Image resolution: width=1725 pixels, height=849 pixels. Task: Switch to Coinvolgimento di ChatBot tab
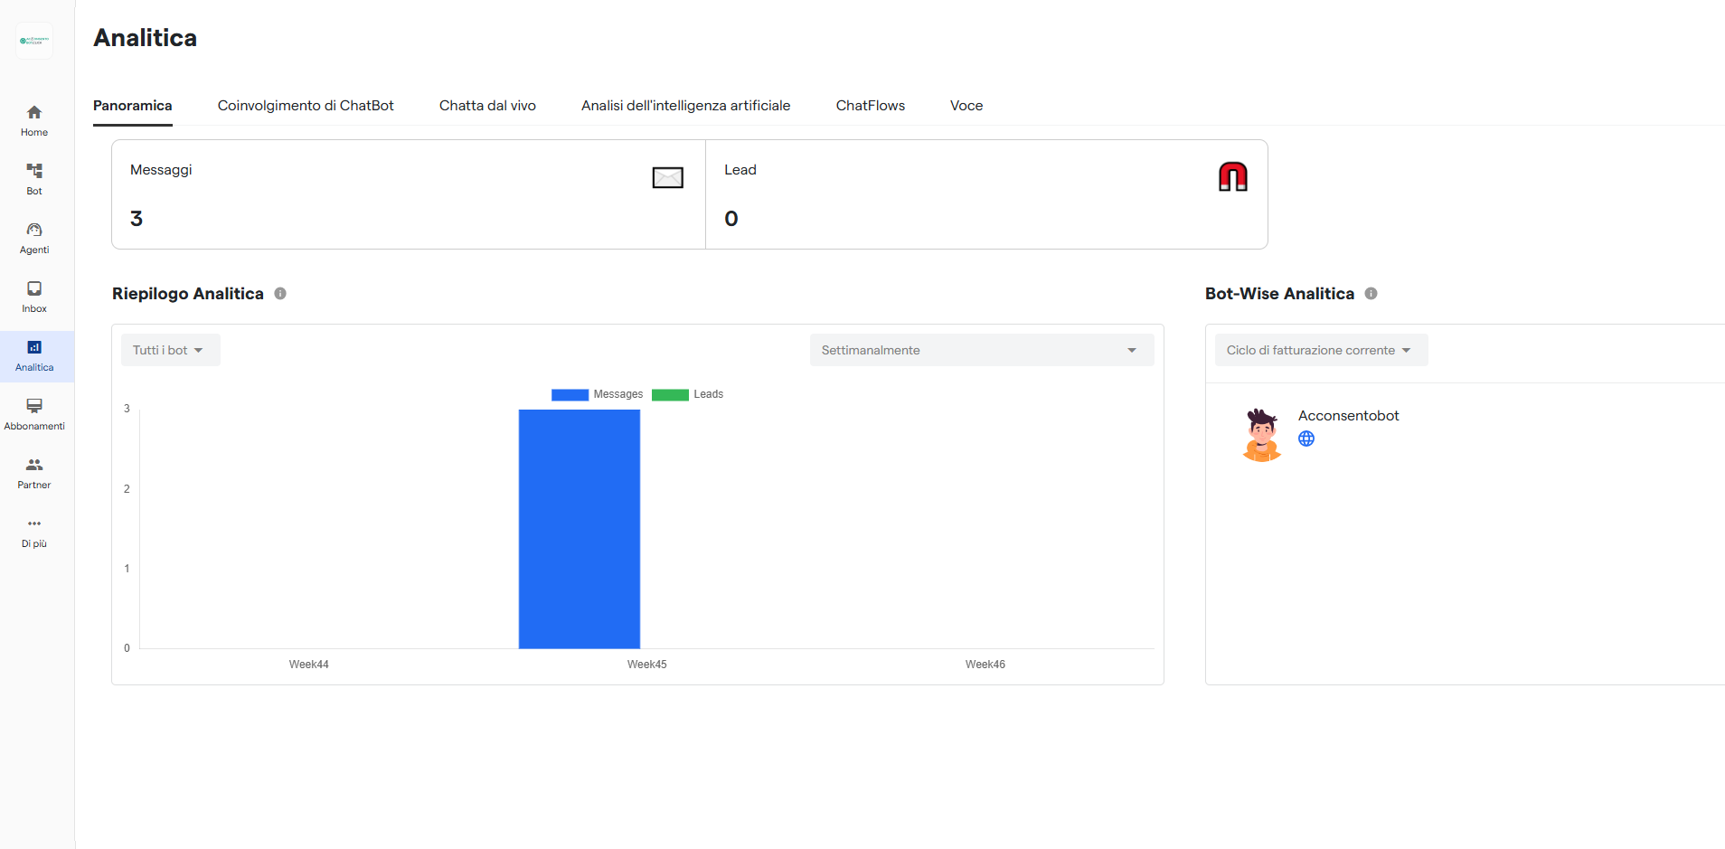tap(306, 106)
